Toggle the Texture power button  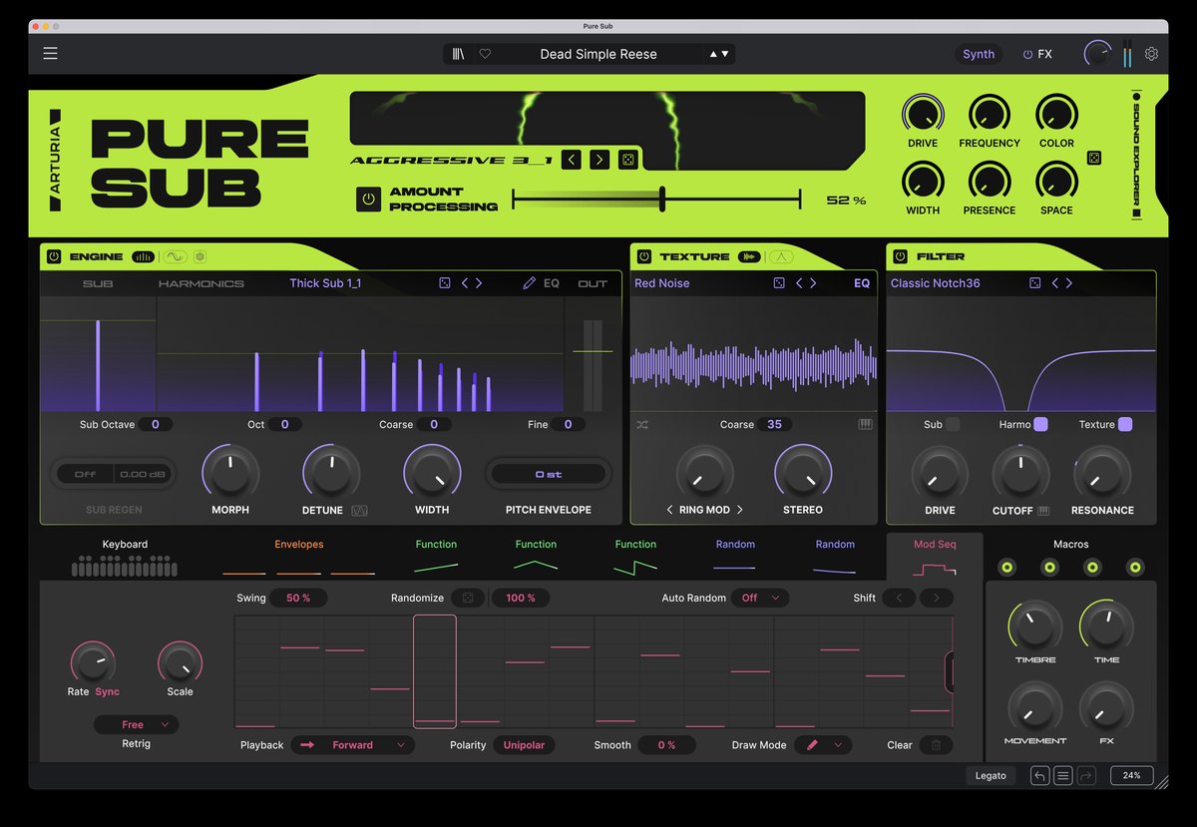point(644,256)
